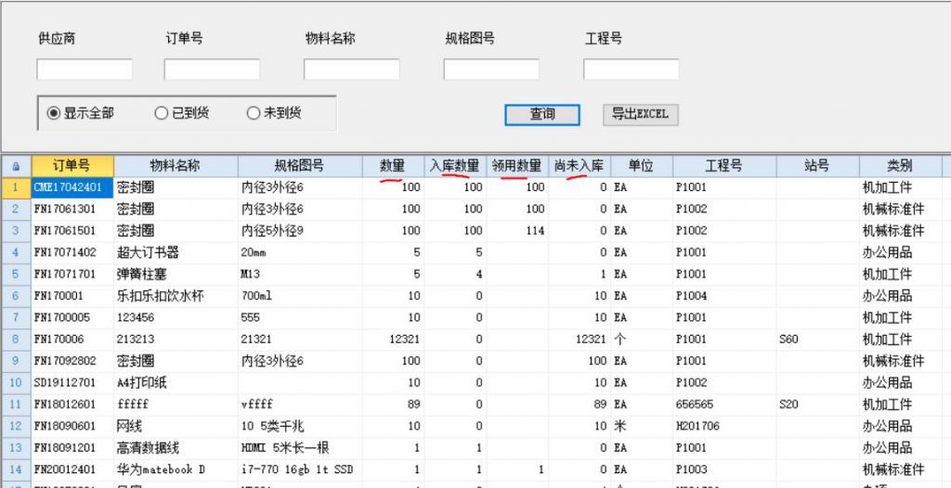Select the 未到货 radio button
This screenshot has height=488, width=951.
pos(253,113)
